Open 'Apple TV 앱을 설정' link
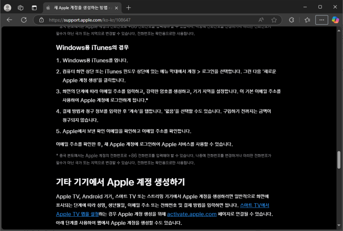The image size is (343, 231). [77, 214]
